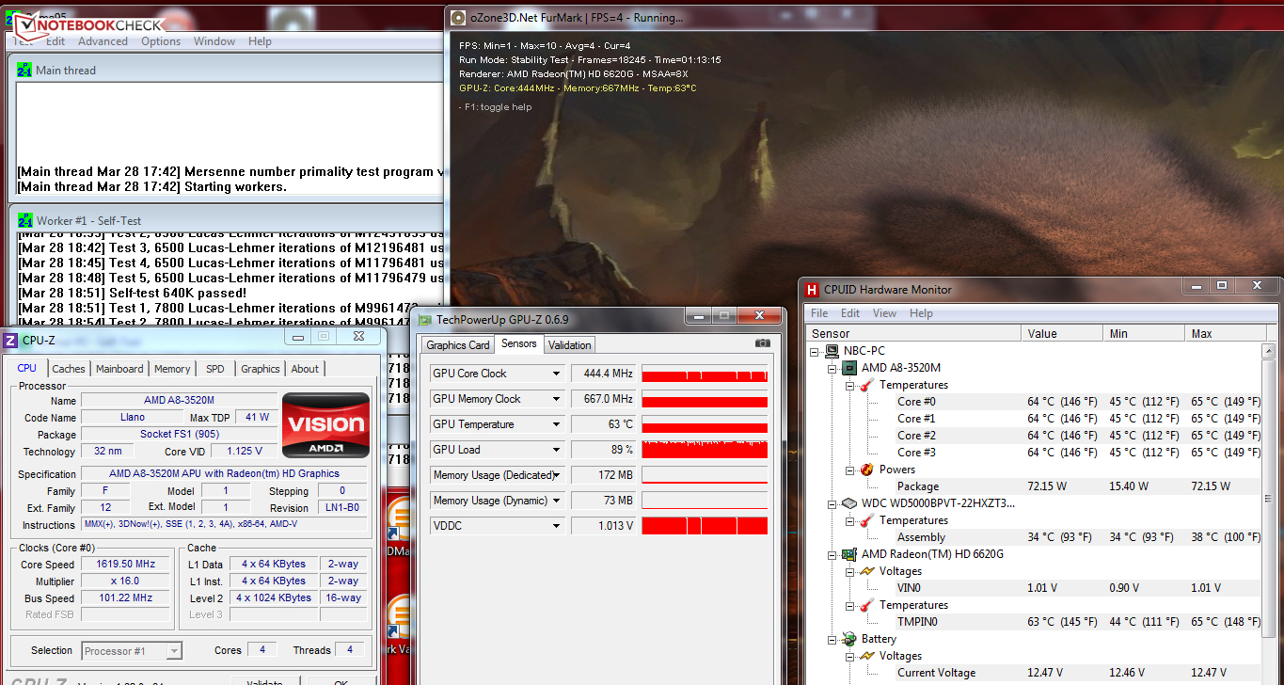The image size is (1284, 685).
Task: Switch to the Caches tab in CPU-Z
Action: [x=69, y=369]
